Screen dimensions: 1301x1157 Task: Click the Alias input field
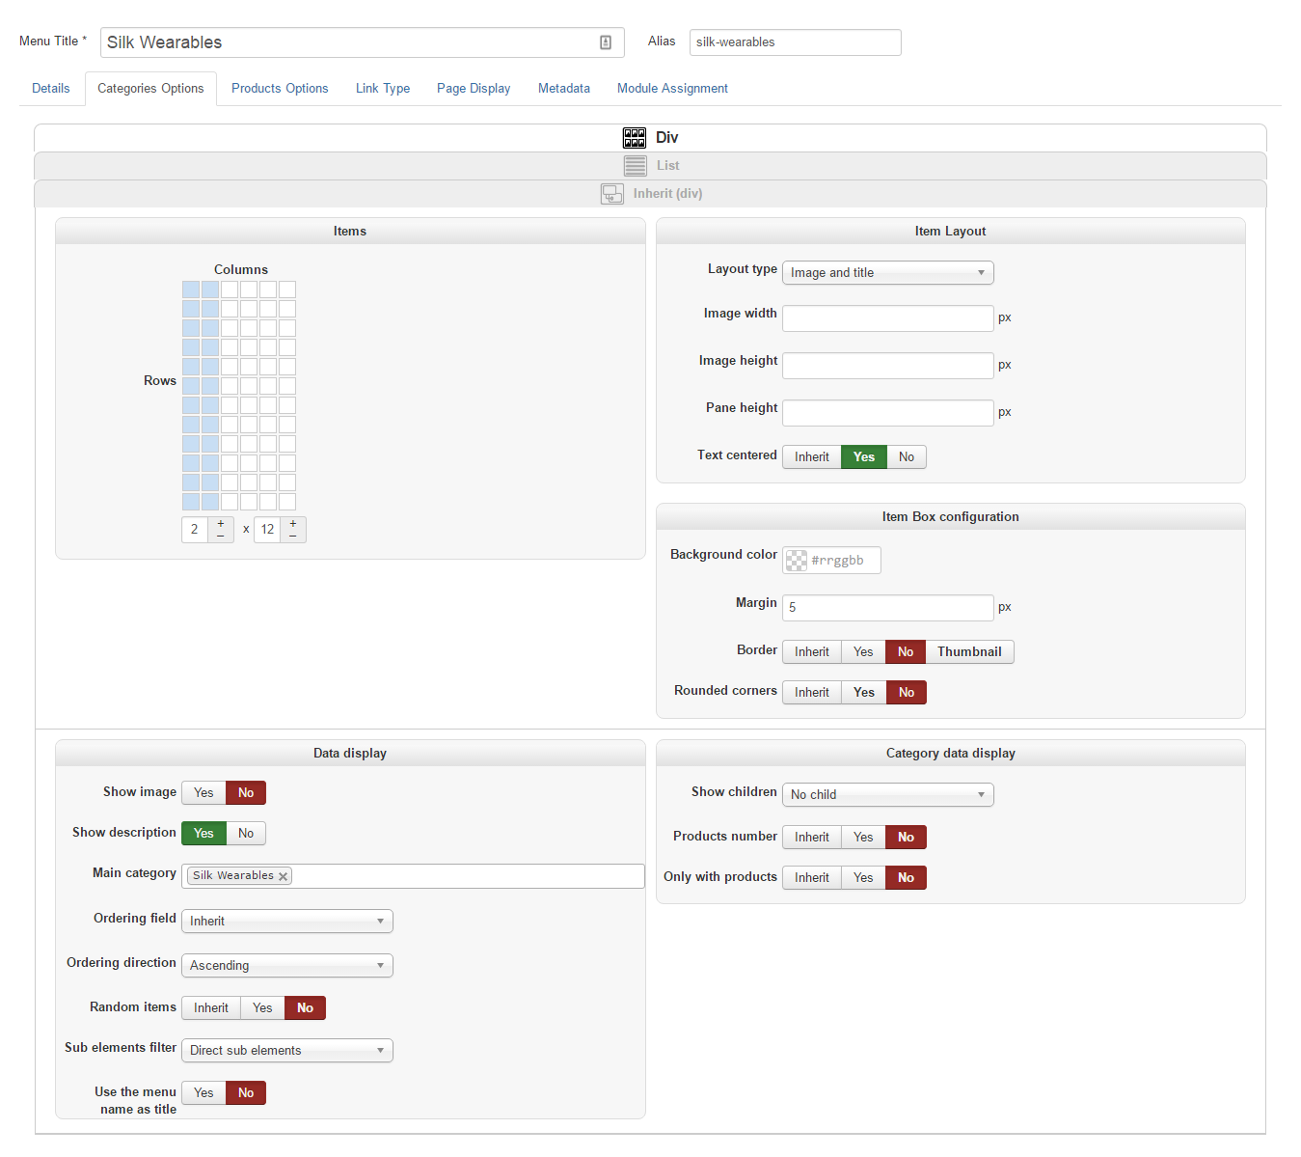tap(796, 42)
